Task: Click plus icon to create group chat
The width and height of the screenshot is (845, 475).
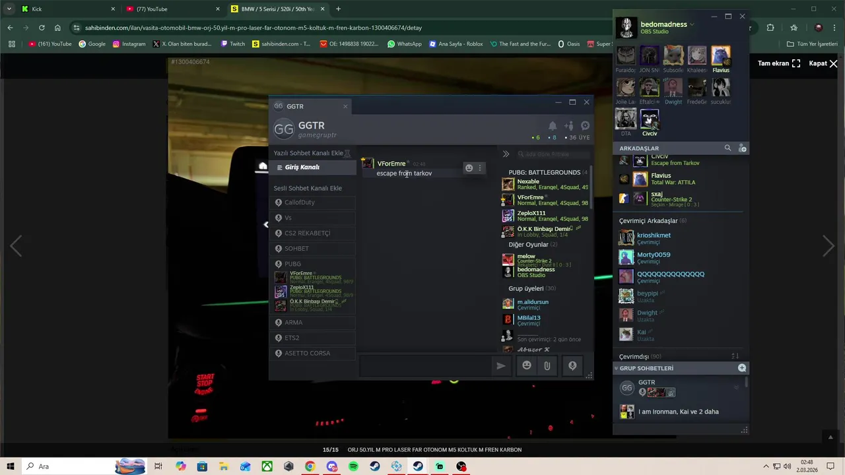Action: tap(742, 368)
